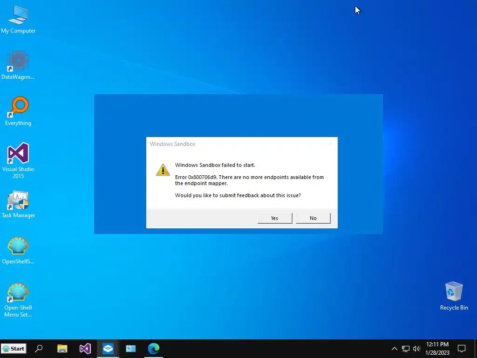
Task: Select the Visual Studio 2015 desktop icon
Action: (18, 160)
